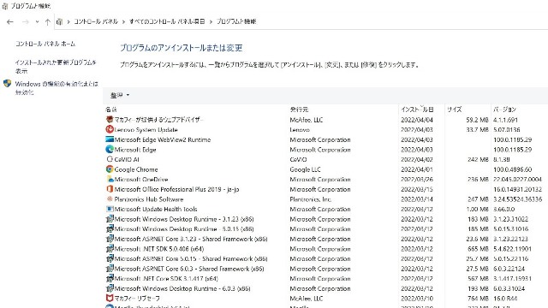Sort by サイズ column header

point(455,110)
